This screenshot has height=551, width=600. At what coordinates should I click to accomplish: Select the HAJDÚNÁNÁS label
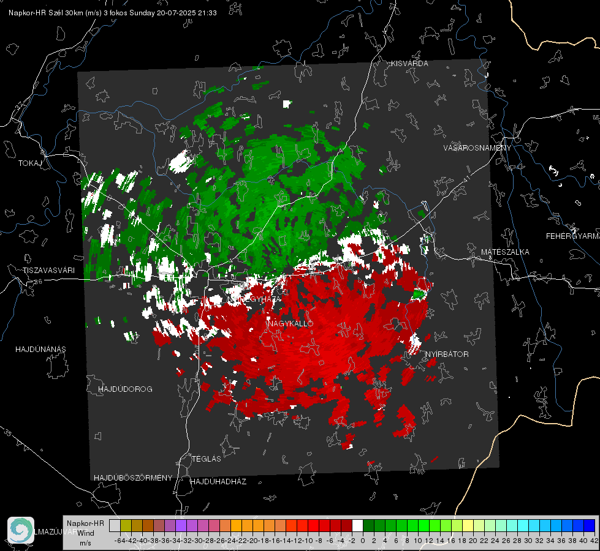[40, 349]
